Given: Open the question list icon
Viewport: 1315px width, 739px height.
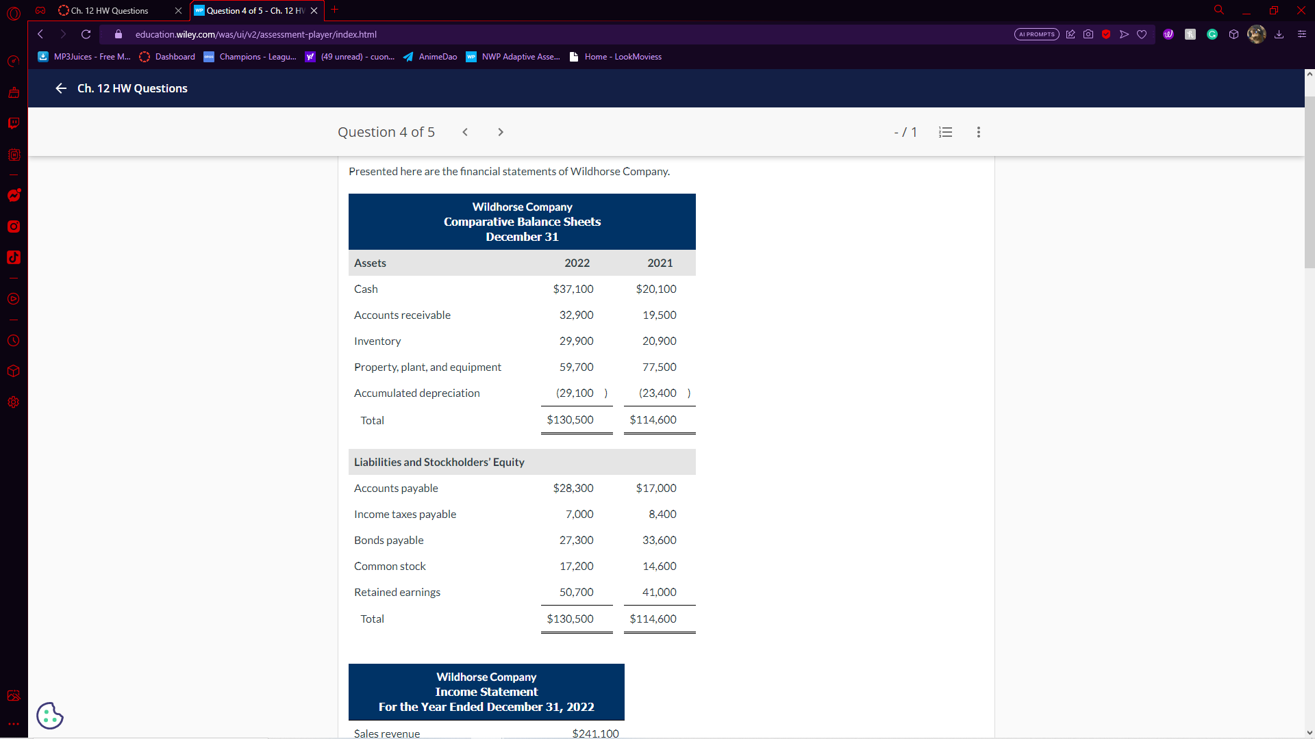Looking at the screenshot, I should tap(945, 132).
